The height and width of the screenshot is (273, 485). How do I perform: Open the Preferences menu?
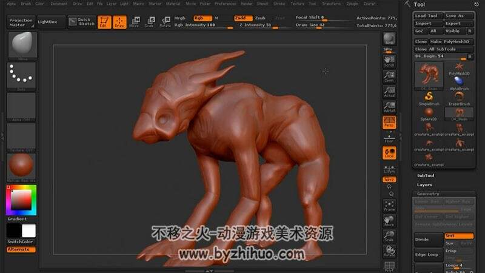tap(225, 4)
